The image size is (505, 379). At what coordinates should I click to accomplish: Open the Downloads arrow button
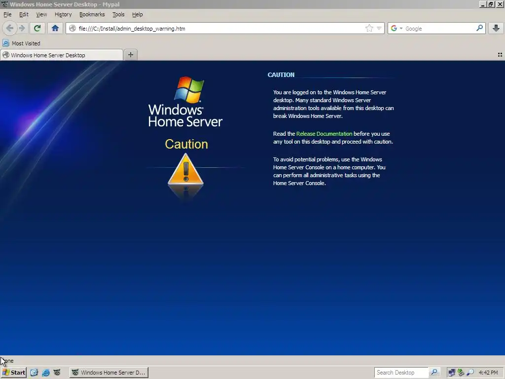click(x=496, y=28)
